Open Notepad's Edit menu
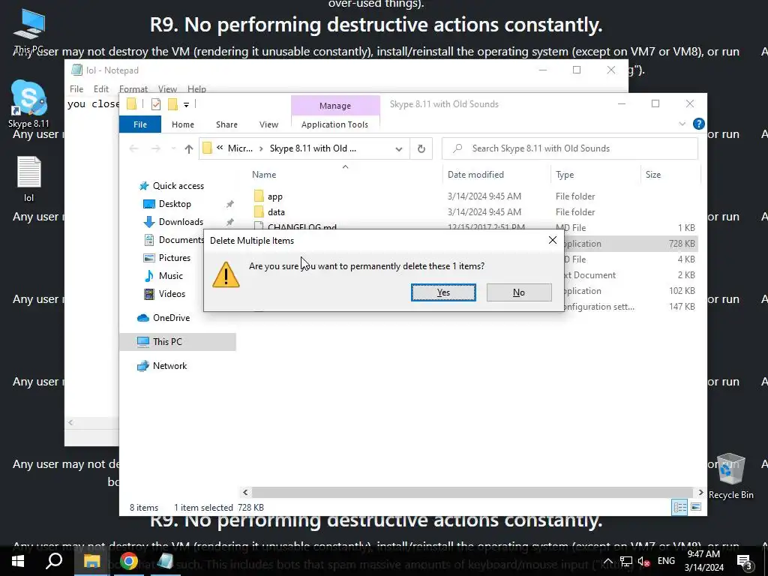Image resolution: width=768 pixels, height=576 pixels. [101, 88]
